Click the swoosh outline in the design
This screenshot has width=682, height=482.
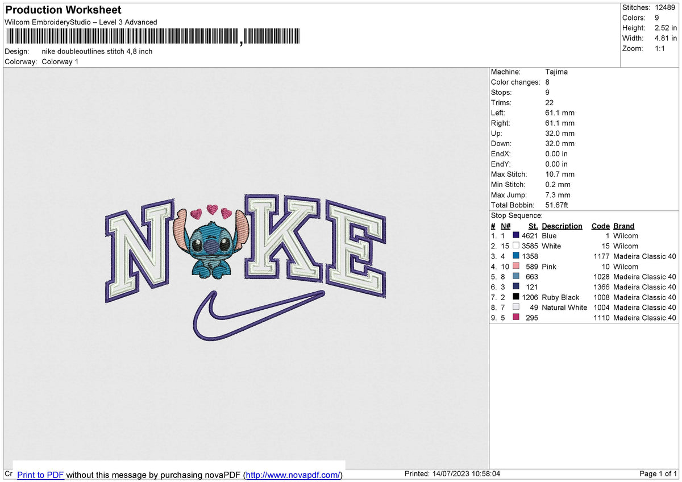tap(258, 315)
